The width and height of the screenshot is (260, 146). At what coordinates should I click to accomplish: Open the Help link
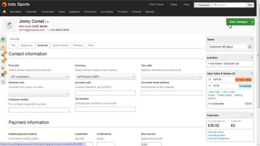[x=186, y=4]
